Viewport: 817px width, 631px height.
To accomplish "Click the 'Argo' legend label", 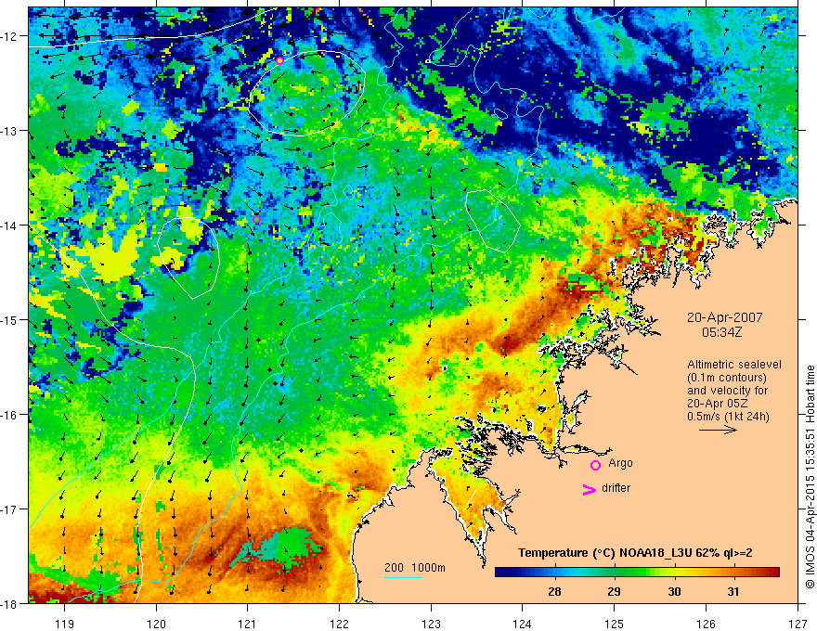I will point(620,463).
